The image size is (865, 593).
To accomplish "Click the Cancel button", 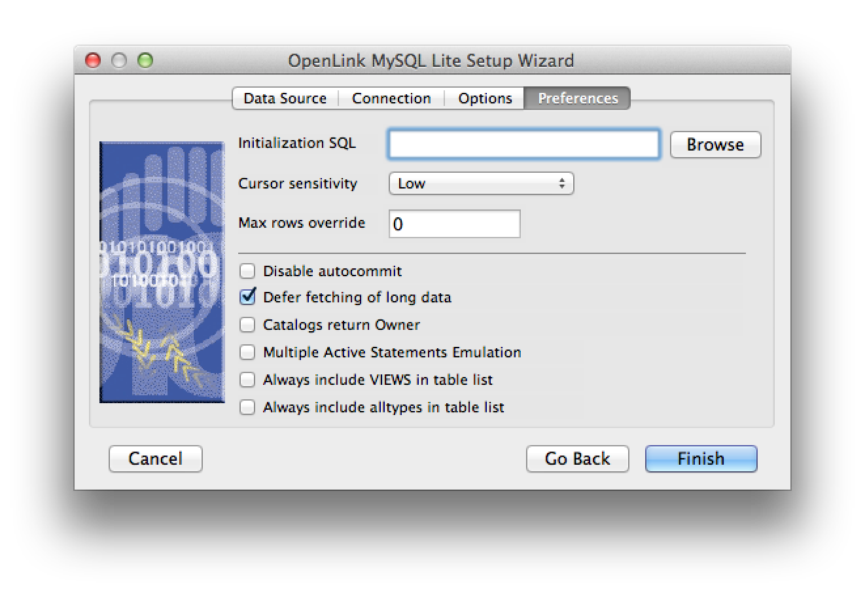I will (x=156, y=459).
